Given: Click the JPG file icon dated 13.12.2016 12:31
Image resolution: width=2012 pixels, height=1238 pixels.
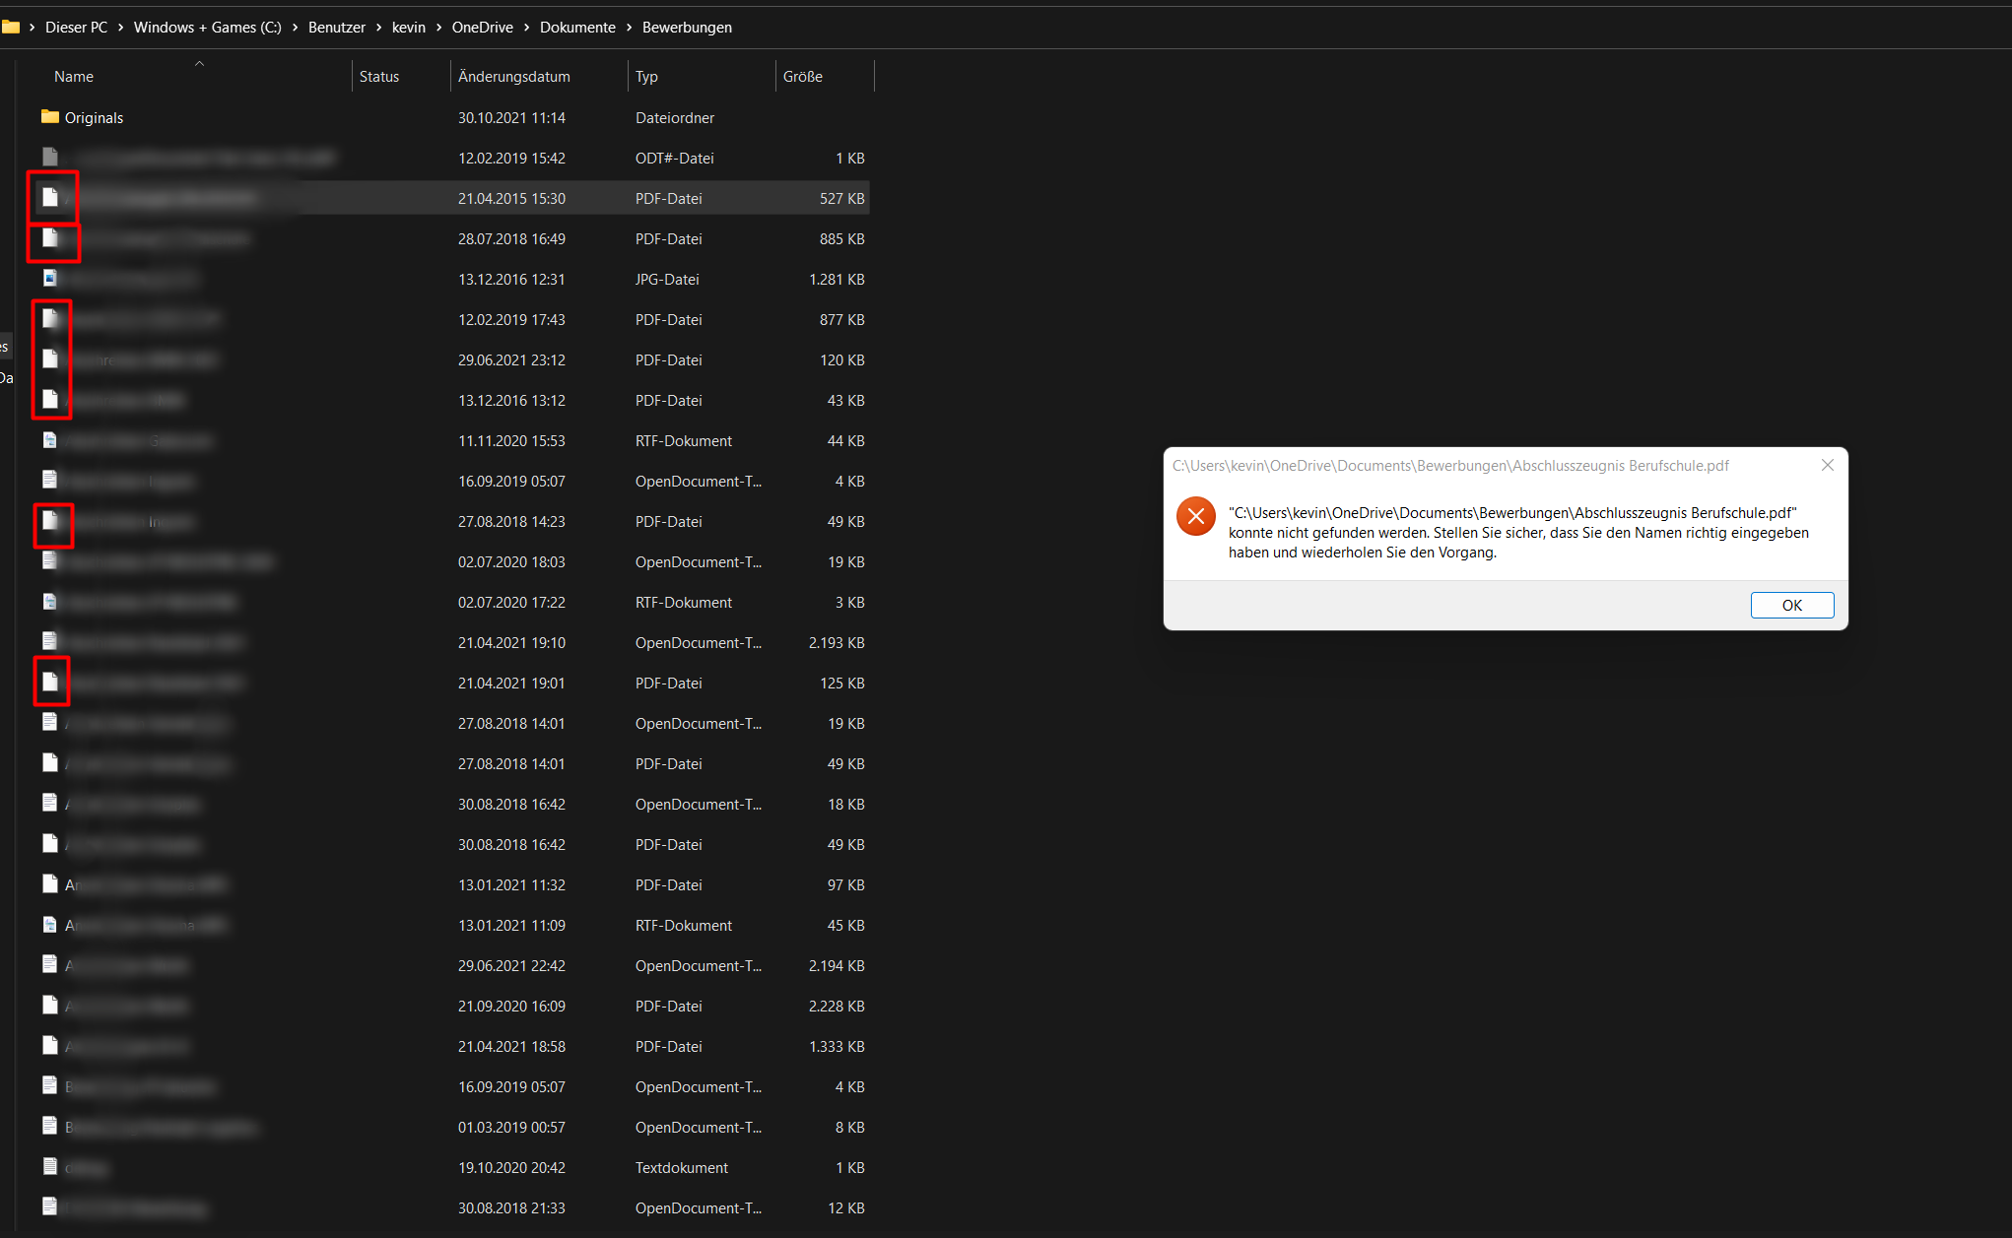Looking at the screenshot, I should [50, 279].
